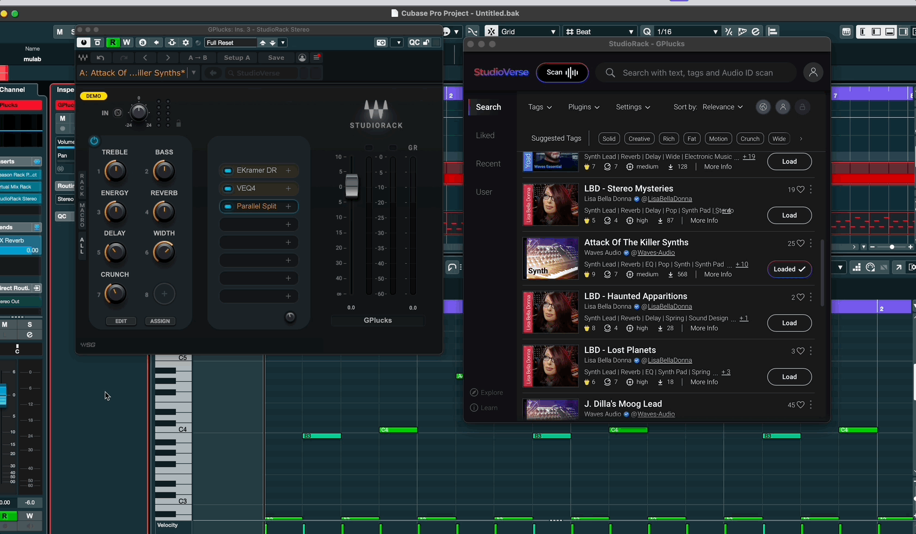Toggle the public globe filter icon
916x534 pixels.
763,107
